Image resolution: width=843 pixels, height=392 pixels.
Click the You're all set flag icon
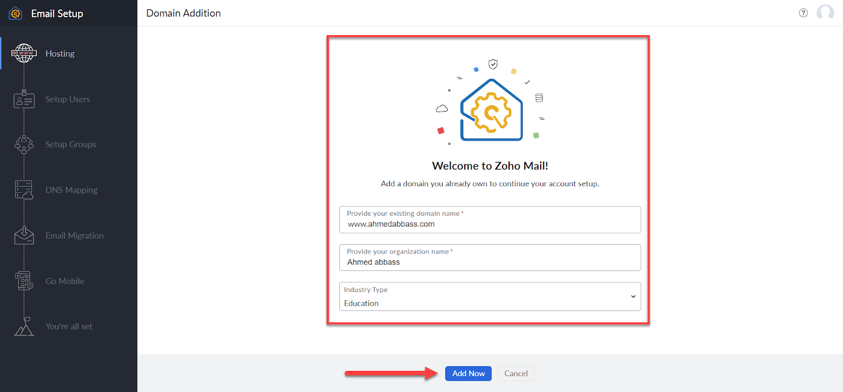pos(24,326)
